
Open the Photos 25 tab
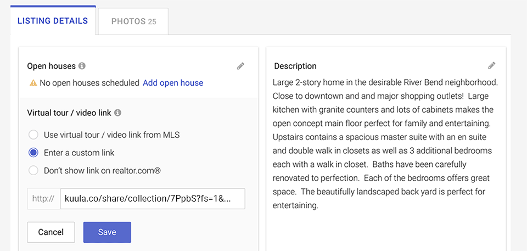click(x=133, y=21)
